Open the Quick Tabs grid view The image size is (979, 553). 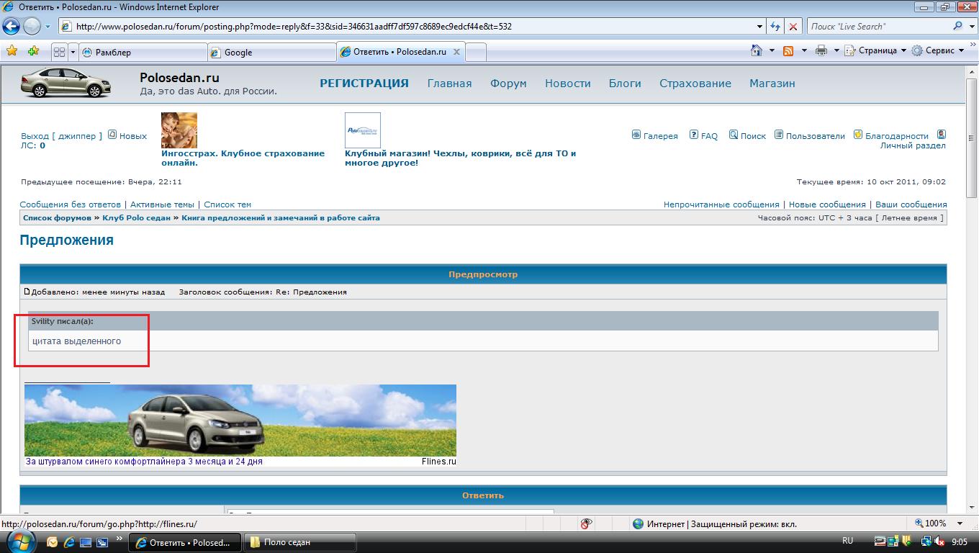point(59,52)
